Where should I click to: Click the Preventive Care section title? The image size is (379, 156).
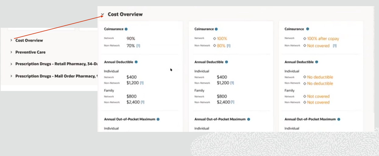tap(30, 52)
